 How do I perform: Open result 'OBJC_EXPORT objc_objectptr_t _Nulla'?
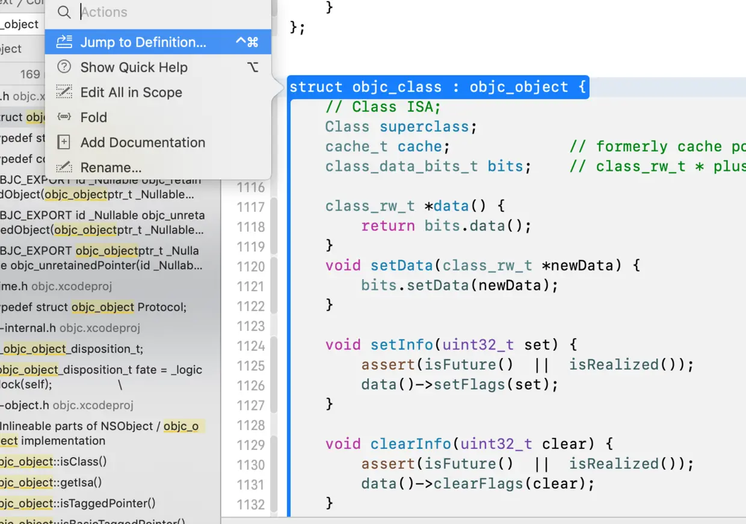click(101, 258)
